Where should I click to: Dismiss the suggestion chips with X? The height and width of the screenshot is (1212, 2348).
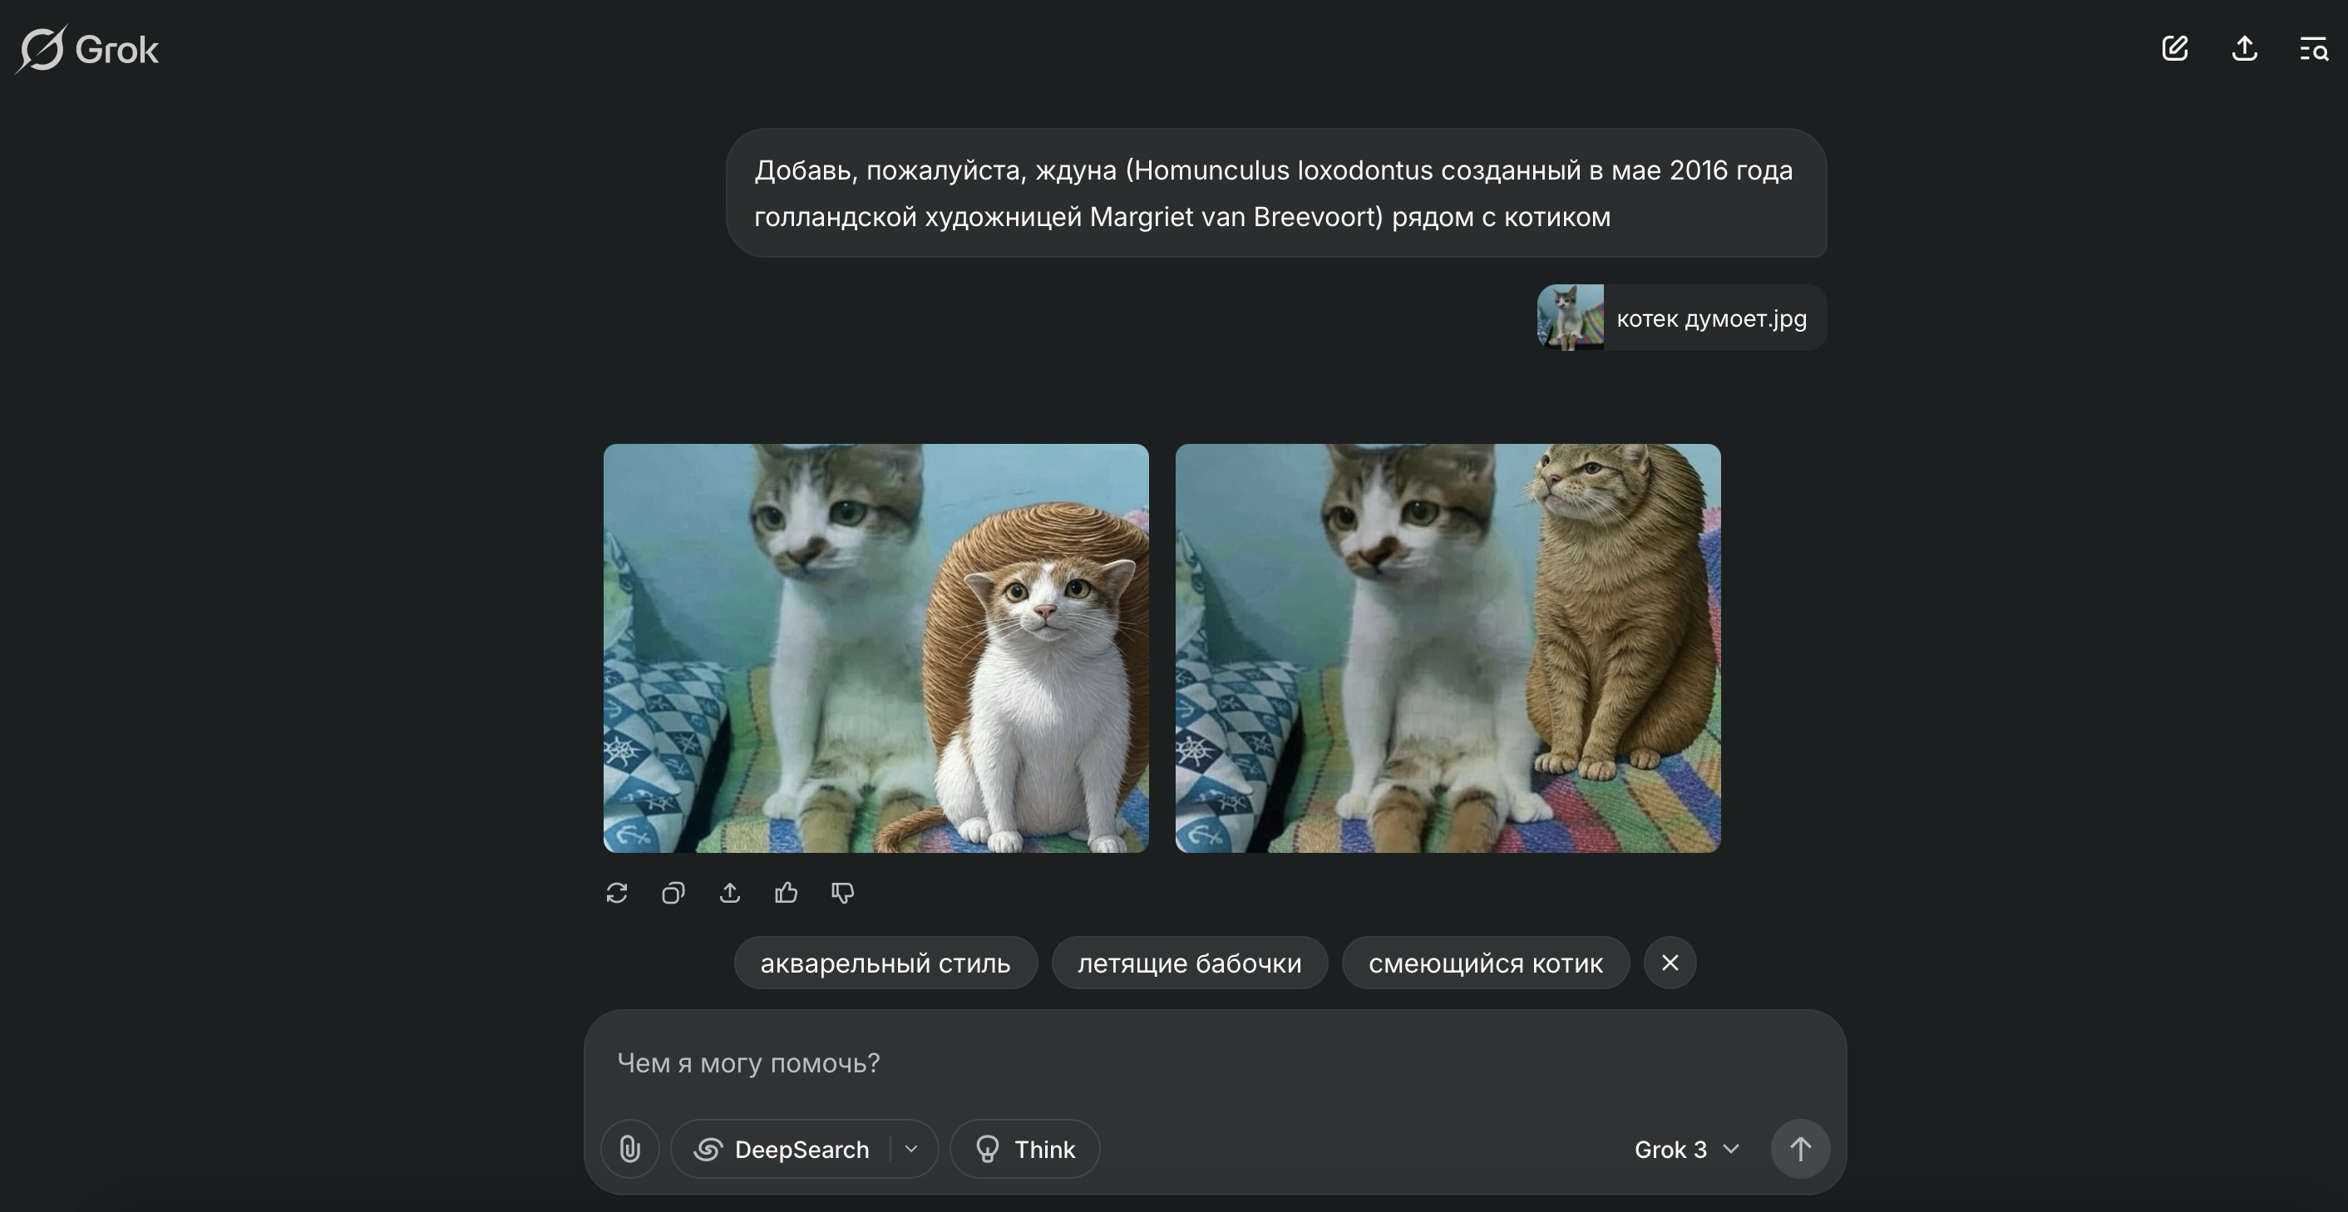1670,963
